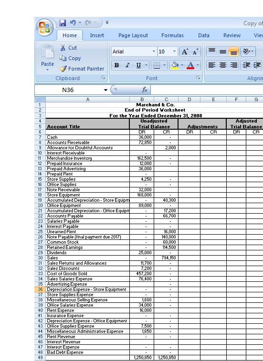Customize the Quick Access Toolbar
Image resolution: width=263 pixels, height=361 pixels.
tap(107, 22)
